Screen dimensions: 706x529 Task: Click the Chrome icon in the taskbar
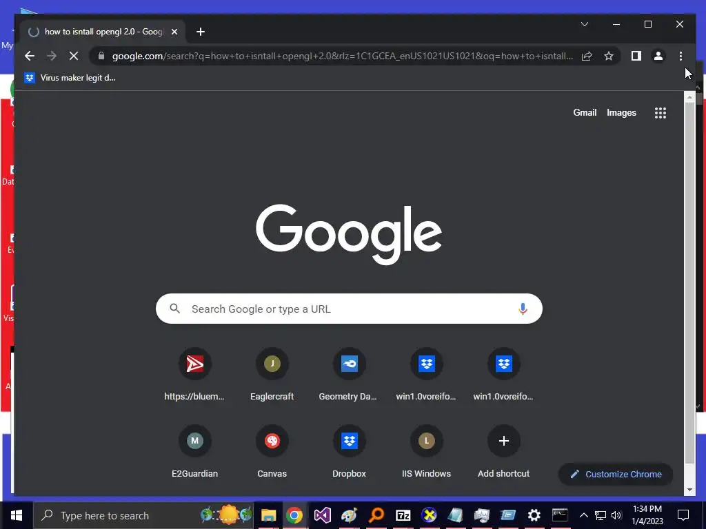[x=294, y=515]
